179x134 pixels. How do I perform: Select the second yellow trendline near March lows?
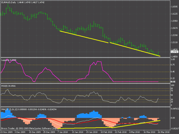click(x=135, y=49)
